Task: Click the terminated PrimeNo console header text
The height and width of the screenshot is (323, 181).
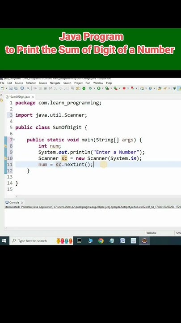Action: point(93,207)
